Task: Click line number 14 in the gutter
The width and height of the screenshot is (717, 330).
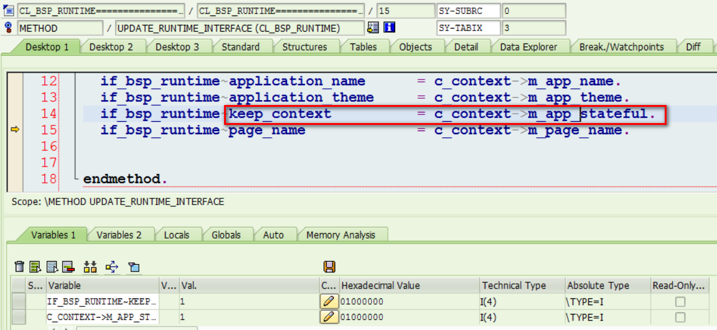Action: 48,114
